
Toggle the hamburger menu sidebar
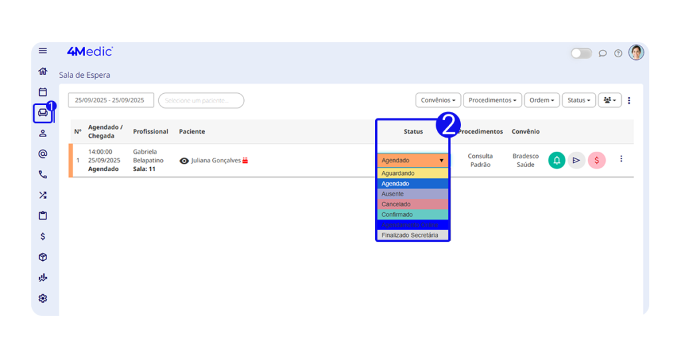[43, 51]
